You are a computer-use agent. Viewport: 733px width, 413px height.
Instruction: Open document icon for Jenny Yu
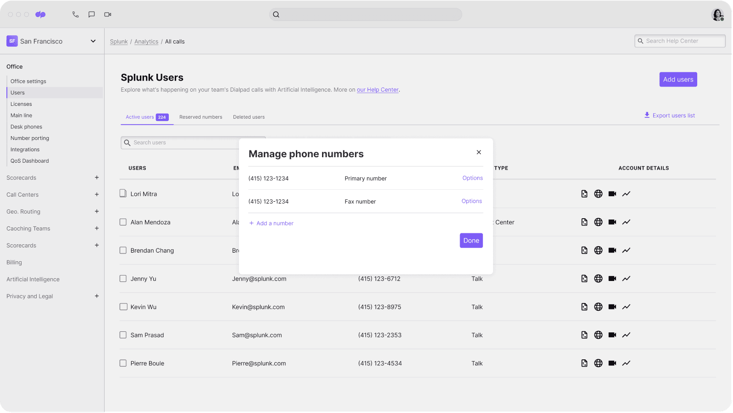click(x=584, y=279)
